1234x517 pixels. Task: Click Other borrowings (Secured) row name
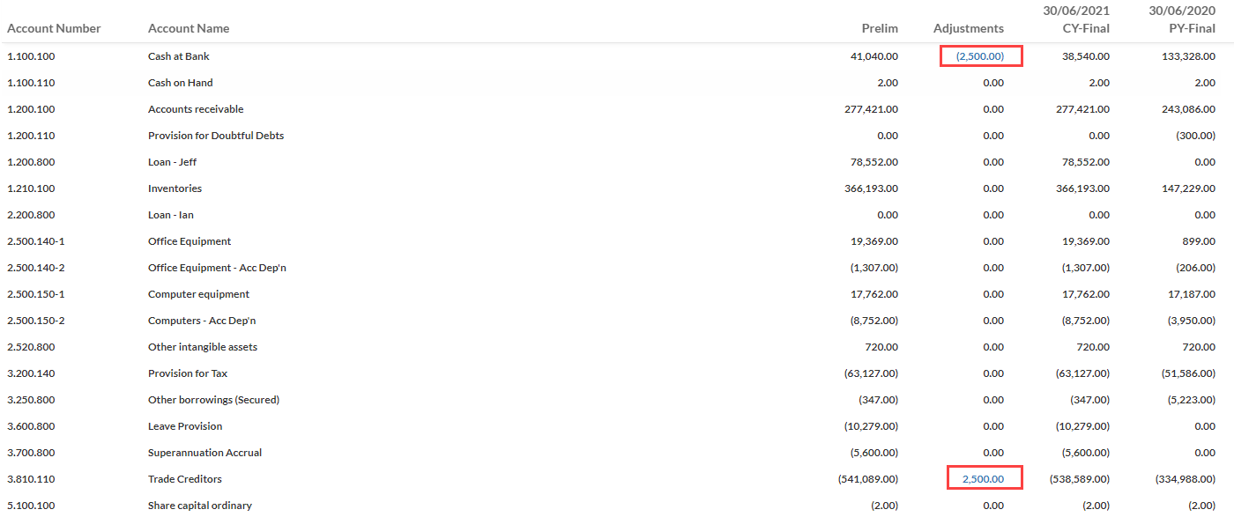coord(213,400)
